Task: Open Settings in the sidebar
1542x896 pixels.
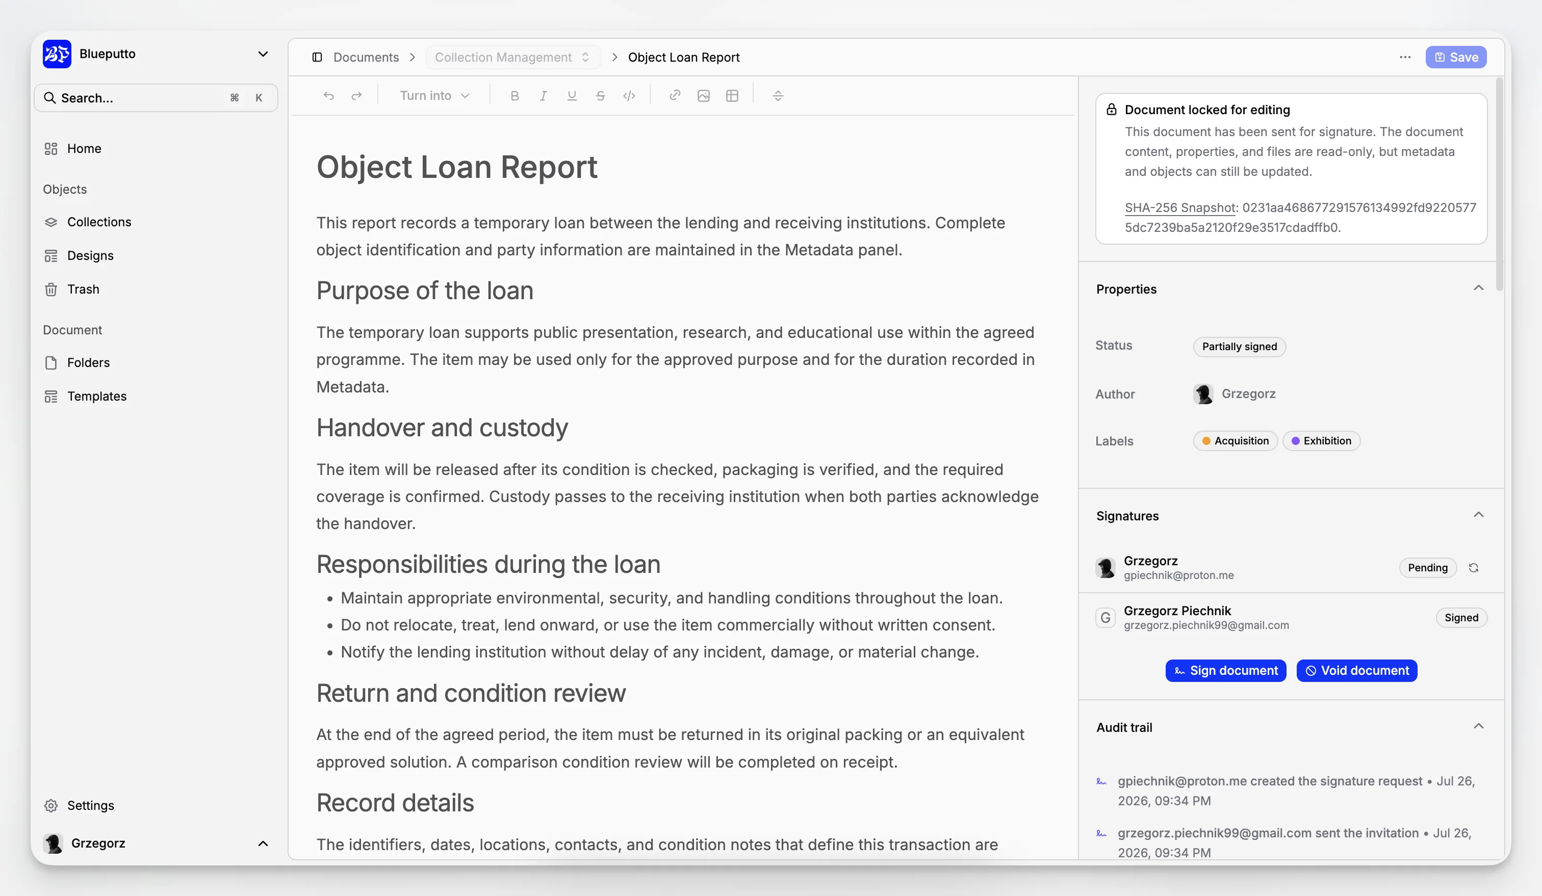Action: click(156, 805)
